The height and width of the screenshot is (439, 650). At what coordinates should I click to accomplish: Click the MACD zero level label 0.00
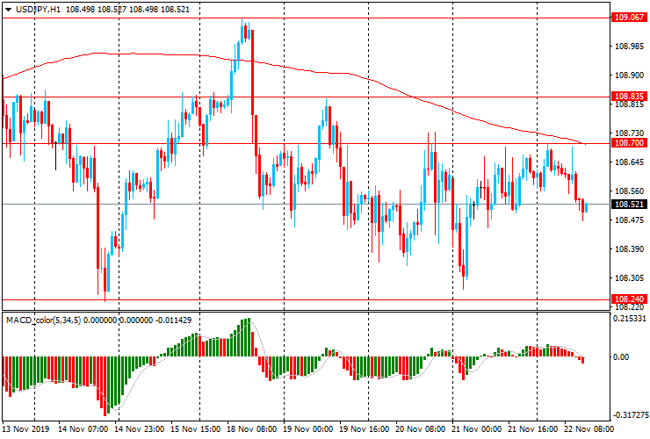pos(620,357)
